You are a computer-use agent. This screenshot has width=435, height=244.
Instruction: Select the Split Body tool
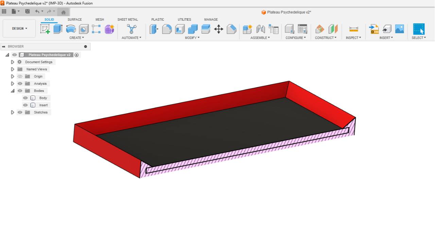206,29
